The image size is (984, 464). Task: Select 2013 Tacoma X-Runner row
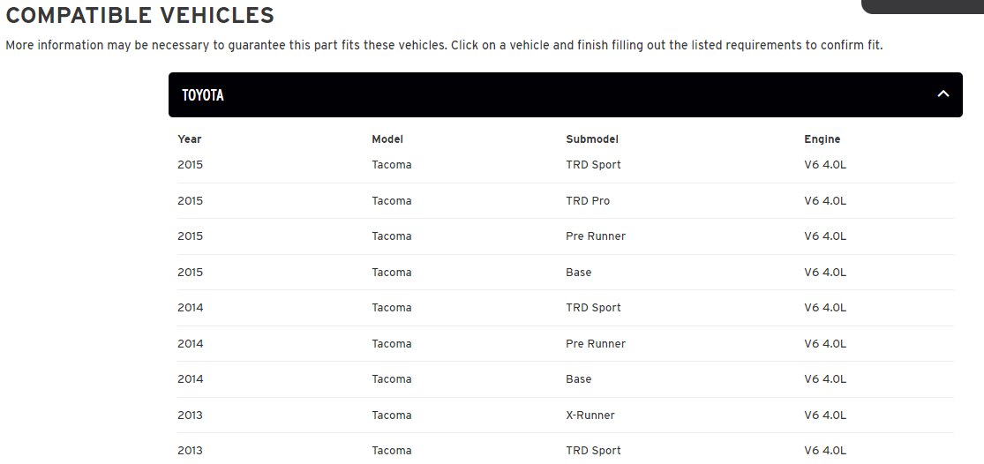(566, 415)
